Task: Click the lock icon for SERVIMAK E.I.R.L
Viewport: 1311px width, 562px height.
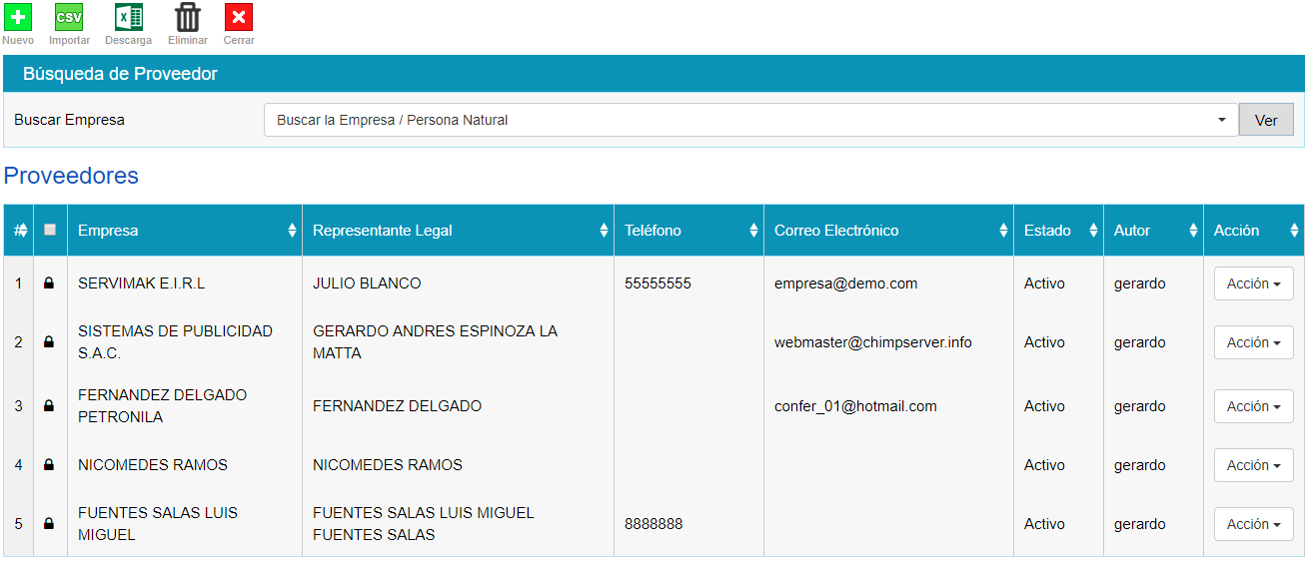Action: pos(49,283)
